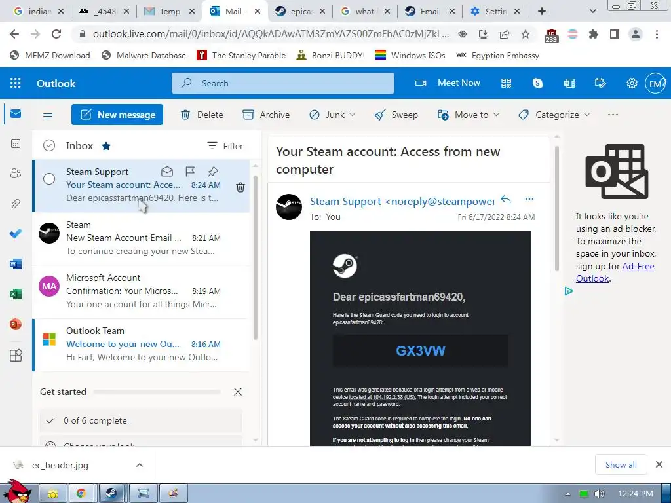Show hidden system tray icons
Image resolution: width=671 pixels, height=503 pixels.
coord(567,494)
